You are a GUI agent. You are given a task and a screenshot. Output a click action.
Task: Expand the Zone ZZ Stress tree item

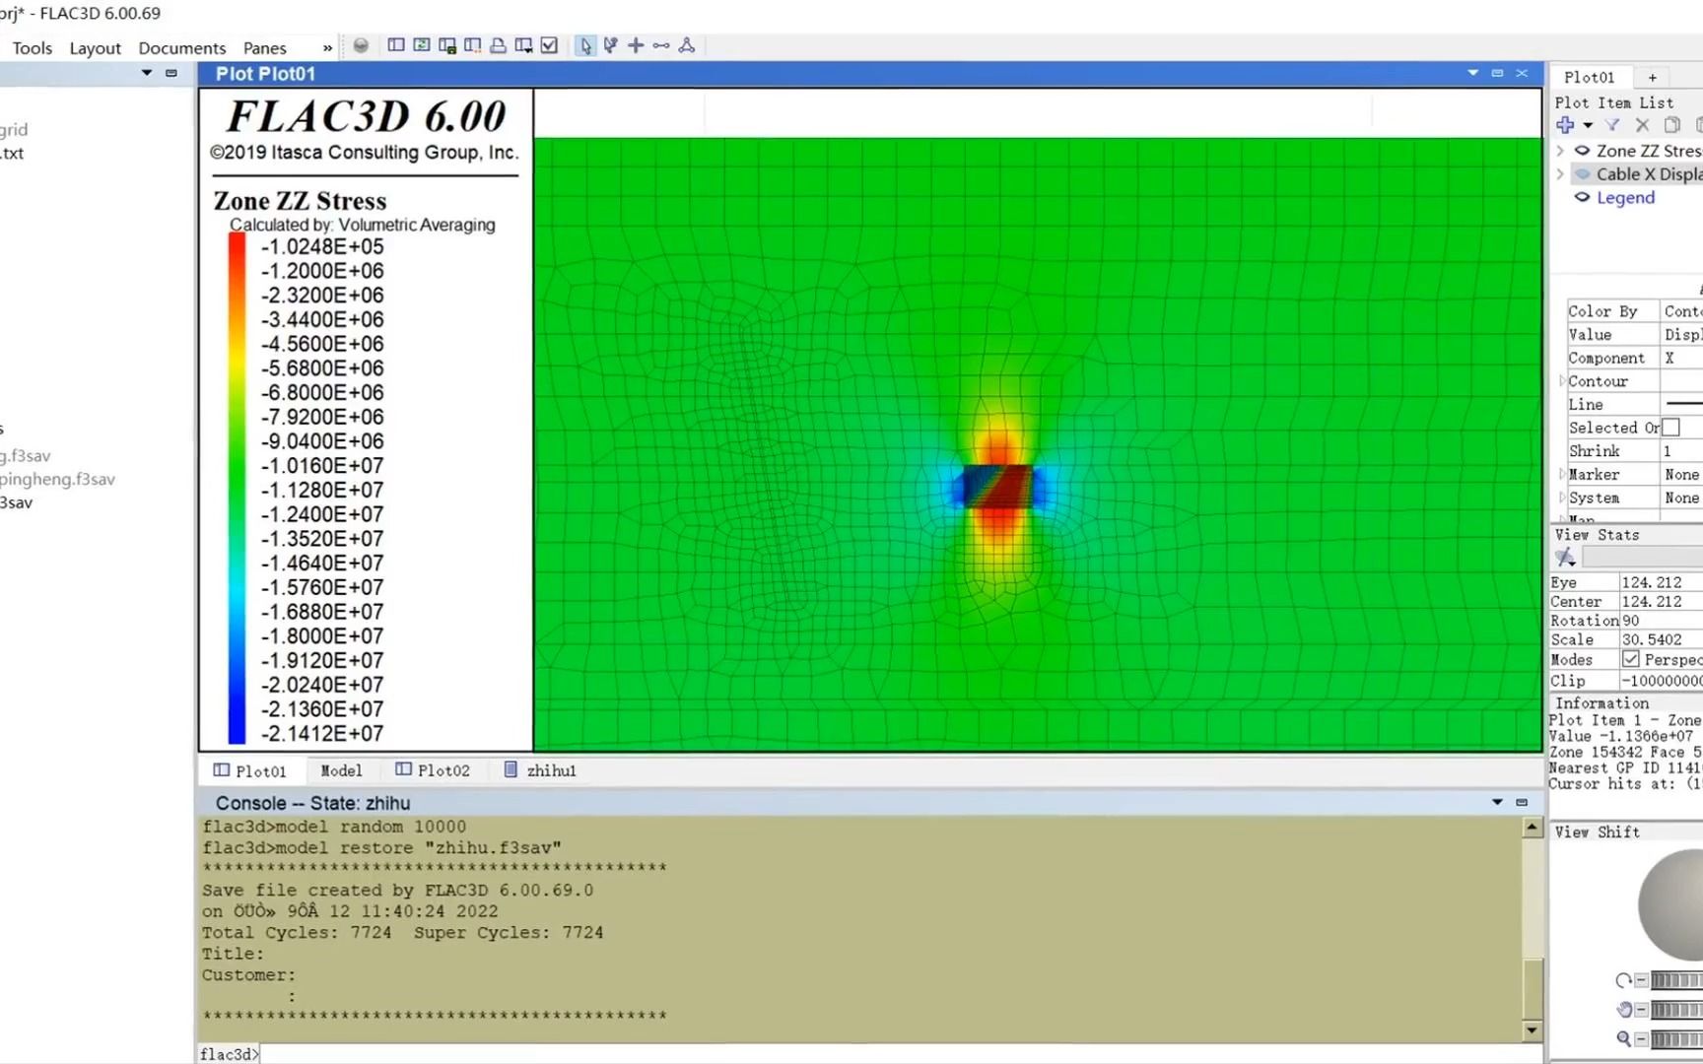pyautogui.click(x=1560, y=151)
